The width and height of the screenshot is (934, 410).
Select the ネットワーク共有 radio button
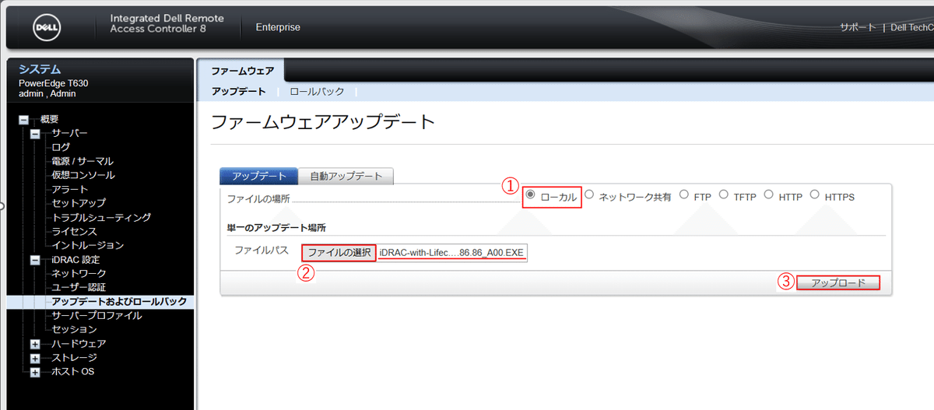(589, 195)
